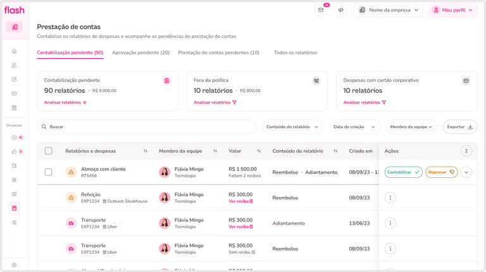
Task: Open the thumbs-up approvals icon with badge 3
Action: tap(15, 151)
